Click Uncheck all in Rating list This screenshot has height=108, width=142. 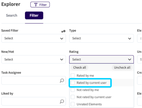[122, 68]
